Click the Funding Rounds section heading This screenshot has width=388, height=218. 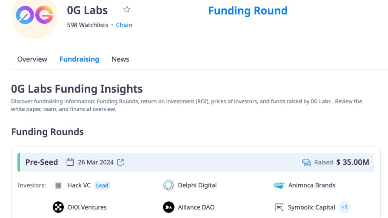48,132
